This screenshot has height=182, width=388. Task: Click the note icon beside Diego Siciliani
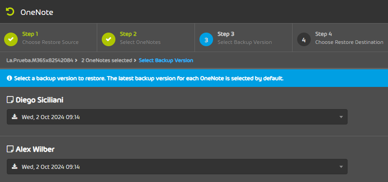(10, 100)
